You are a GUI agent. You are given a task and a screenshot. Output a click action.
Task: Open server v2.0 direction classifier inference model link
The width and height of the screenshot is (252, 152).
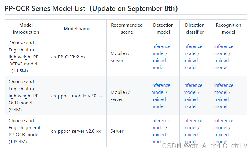[193, 124]
